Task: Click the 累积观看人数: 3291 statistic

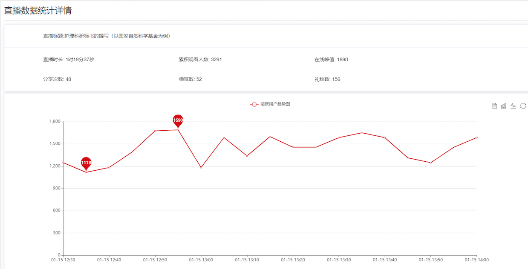Action: coord(200,60)
